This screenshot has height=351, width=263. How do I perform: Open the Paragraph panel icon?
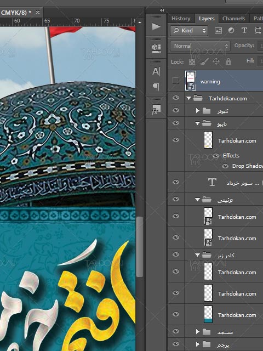[x=156, y=87]
